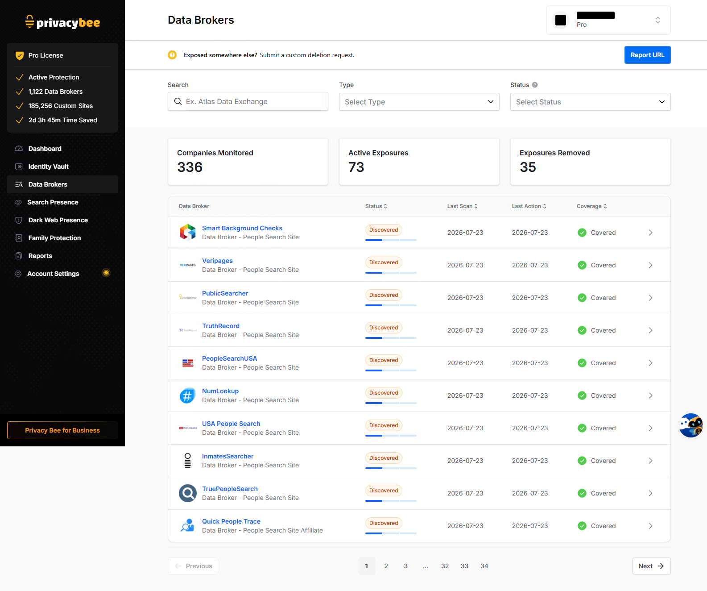Image resolution: width=707 pixels, height=591 pixels.
Task: Click the Account Settings gear icon
Action: click(x=18, y=274)
